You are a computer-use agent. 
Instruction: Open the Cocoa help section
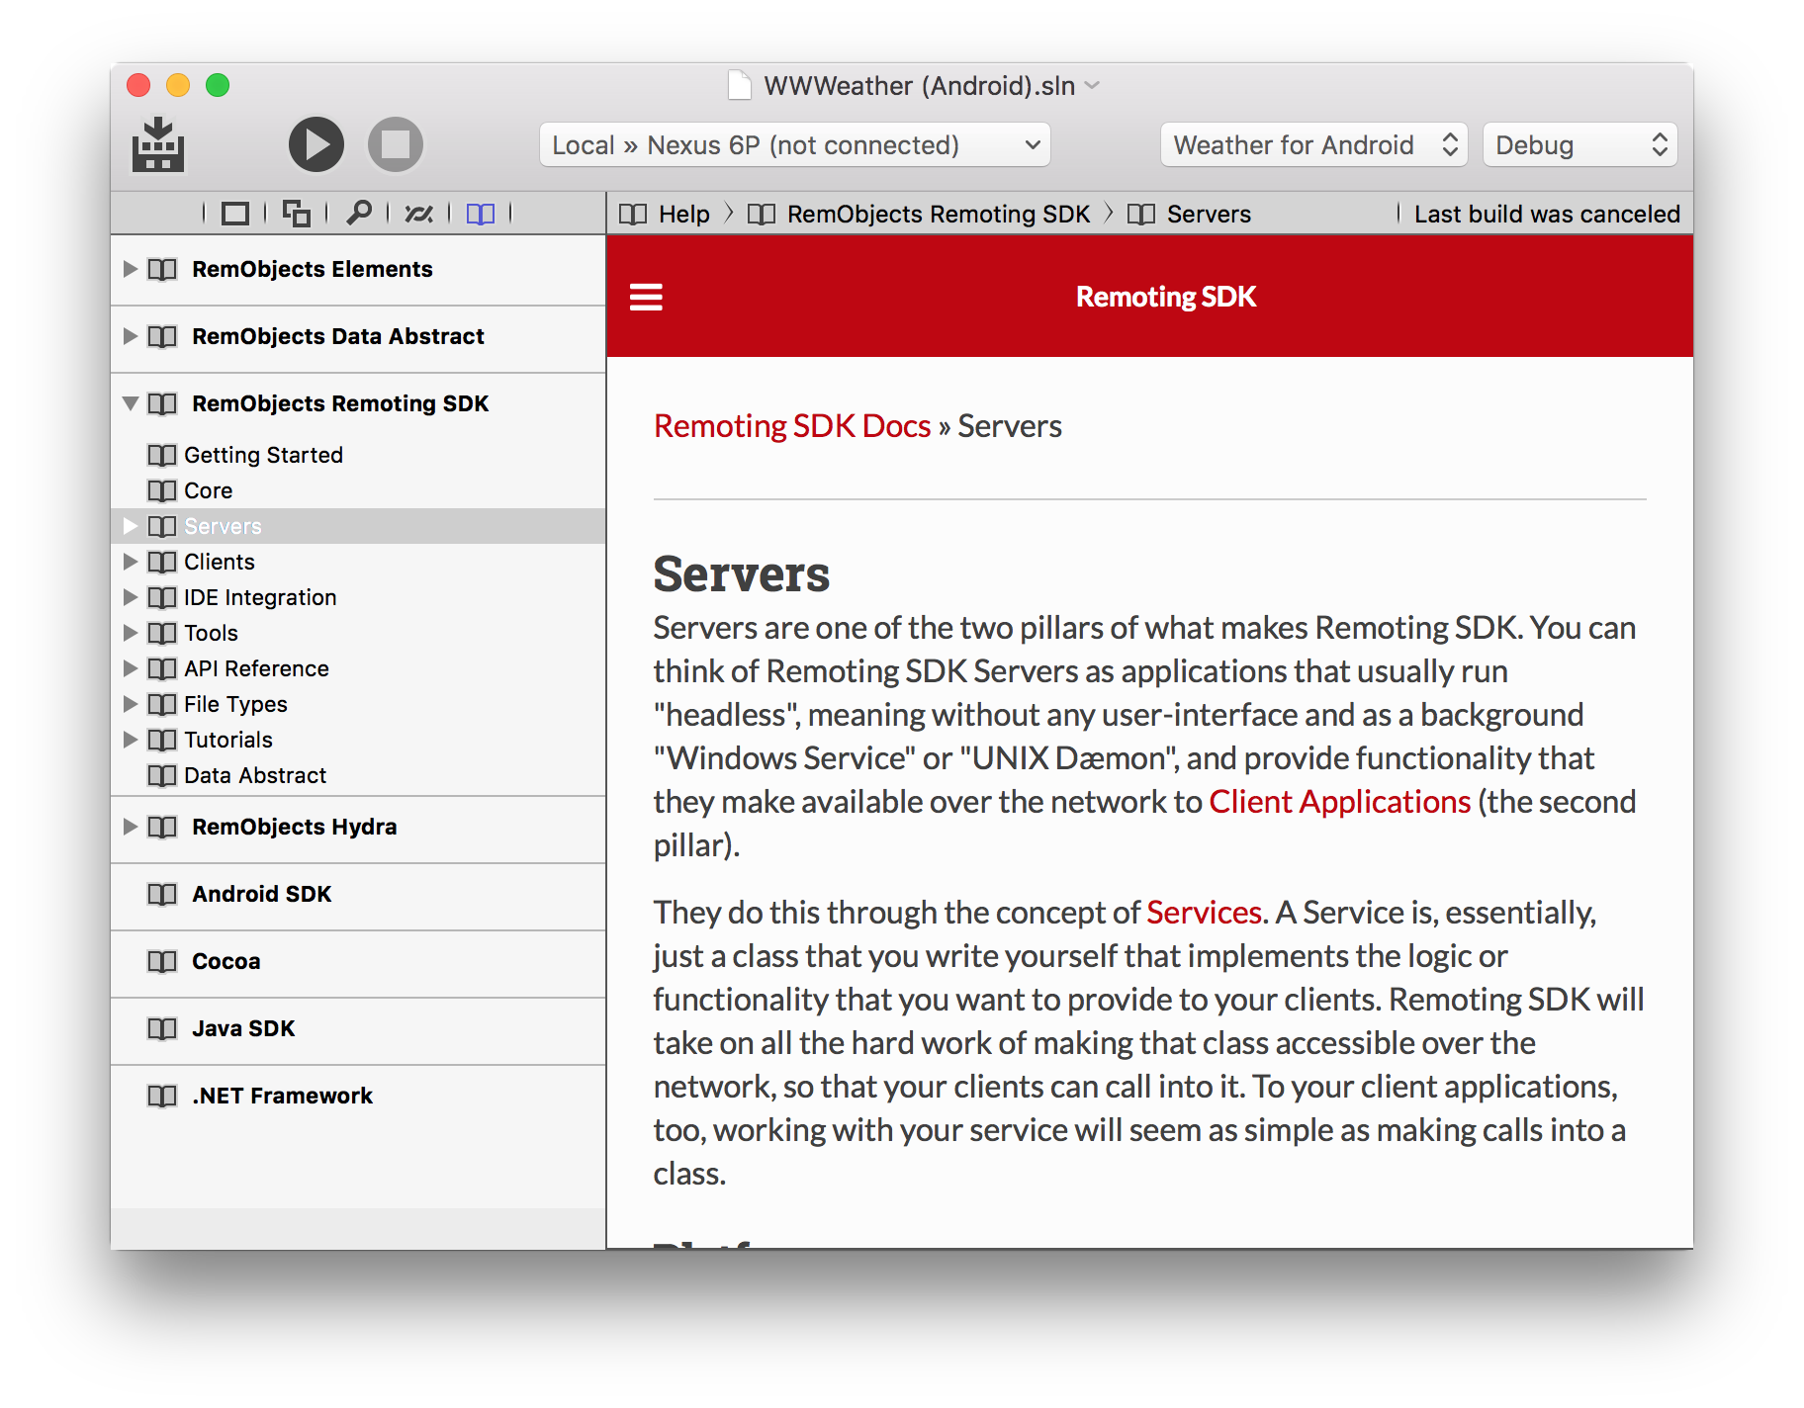tap(226, 961)
